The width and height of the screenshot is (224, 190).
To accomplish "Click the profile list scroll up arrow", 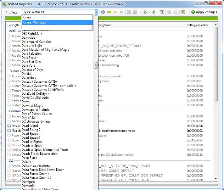I will [x=96, y=18].
